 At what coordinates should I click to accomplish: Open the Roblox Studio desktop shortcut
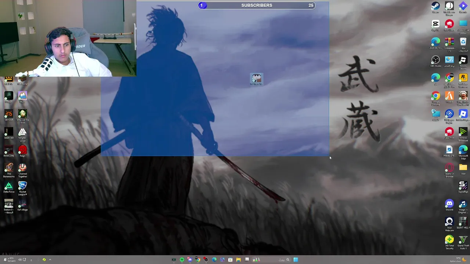[x=463, y=62]
